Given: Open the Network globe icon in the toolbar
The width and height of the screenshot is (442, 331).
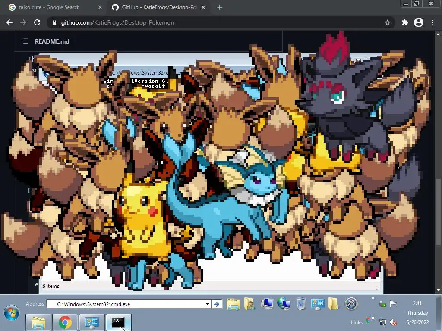Looking at the screenshot, I should pyautogui.click(x=284, y=304).
